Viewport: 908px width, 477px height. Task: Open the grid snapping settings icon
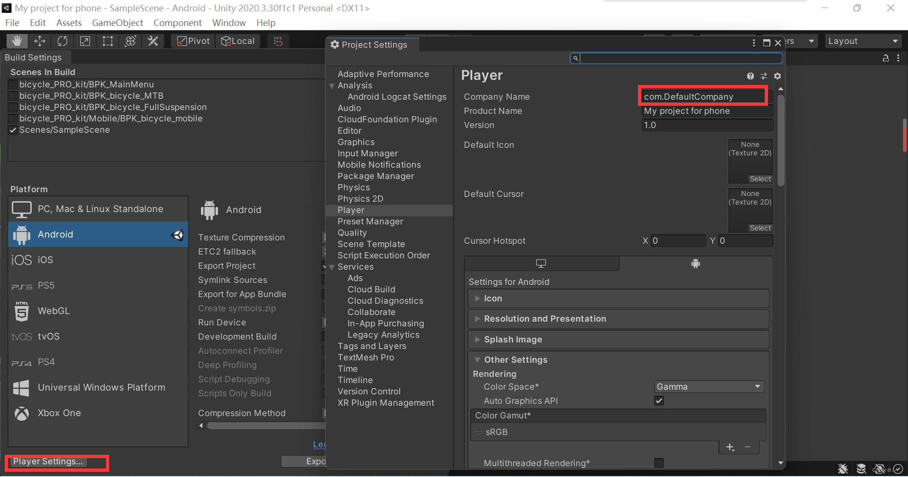pos(278,41)
